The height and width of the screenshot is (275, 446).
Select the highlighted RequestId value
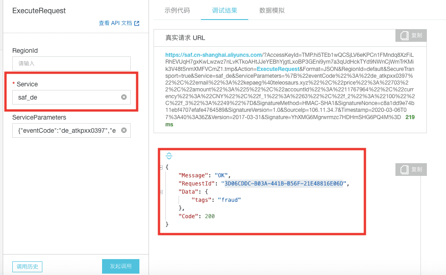[283, 184]
